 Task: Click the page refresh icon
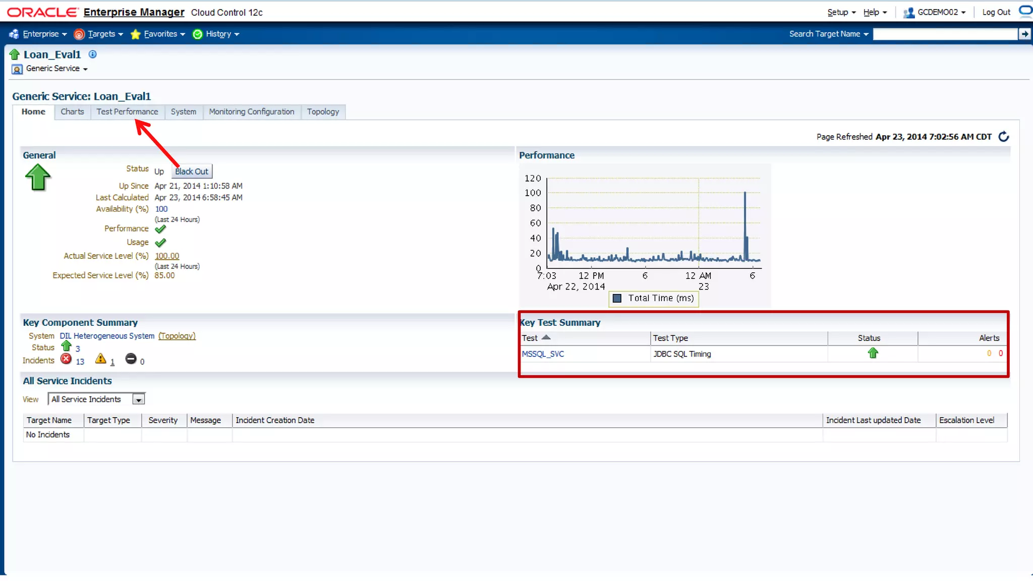click(1004, 137)
